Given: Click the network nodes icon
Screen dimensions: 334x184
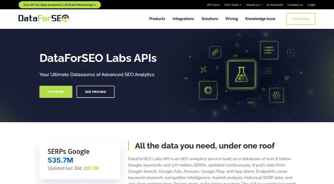Looking at the screenshot, I should [x=204, y=69].
